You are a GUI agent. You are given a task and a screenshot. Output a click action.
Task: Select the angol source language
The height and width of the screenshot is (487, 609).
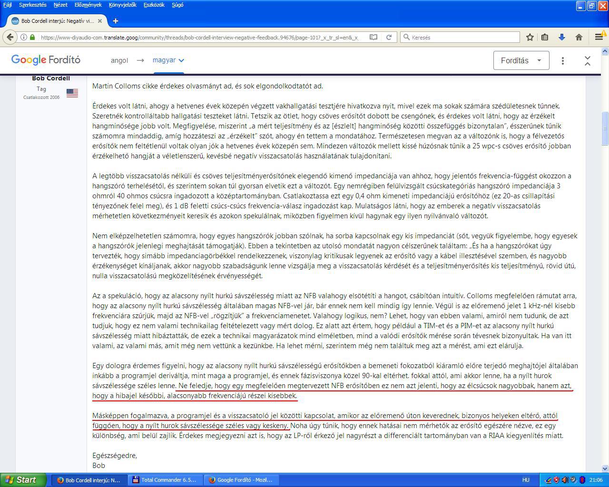point(119,60)
